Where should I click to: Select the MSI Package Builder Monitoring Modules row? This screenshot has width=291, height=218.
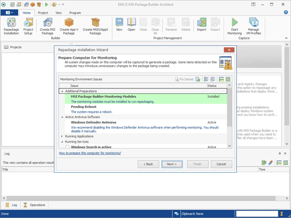tap(145, 99)
